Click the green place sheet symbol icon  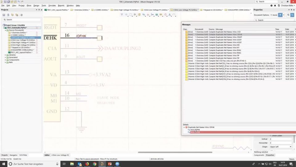tap(157, 15)
